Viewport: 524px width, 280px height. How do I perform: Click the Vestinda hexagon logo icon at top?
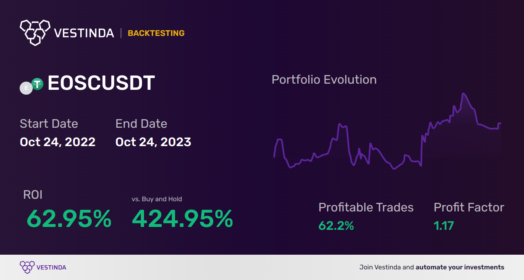(x=35, y=32)
